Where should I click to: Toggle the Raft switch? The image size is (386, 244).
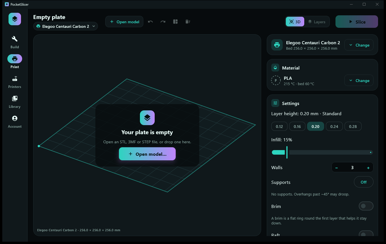tap(366, 234)
